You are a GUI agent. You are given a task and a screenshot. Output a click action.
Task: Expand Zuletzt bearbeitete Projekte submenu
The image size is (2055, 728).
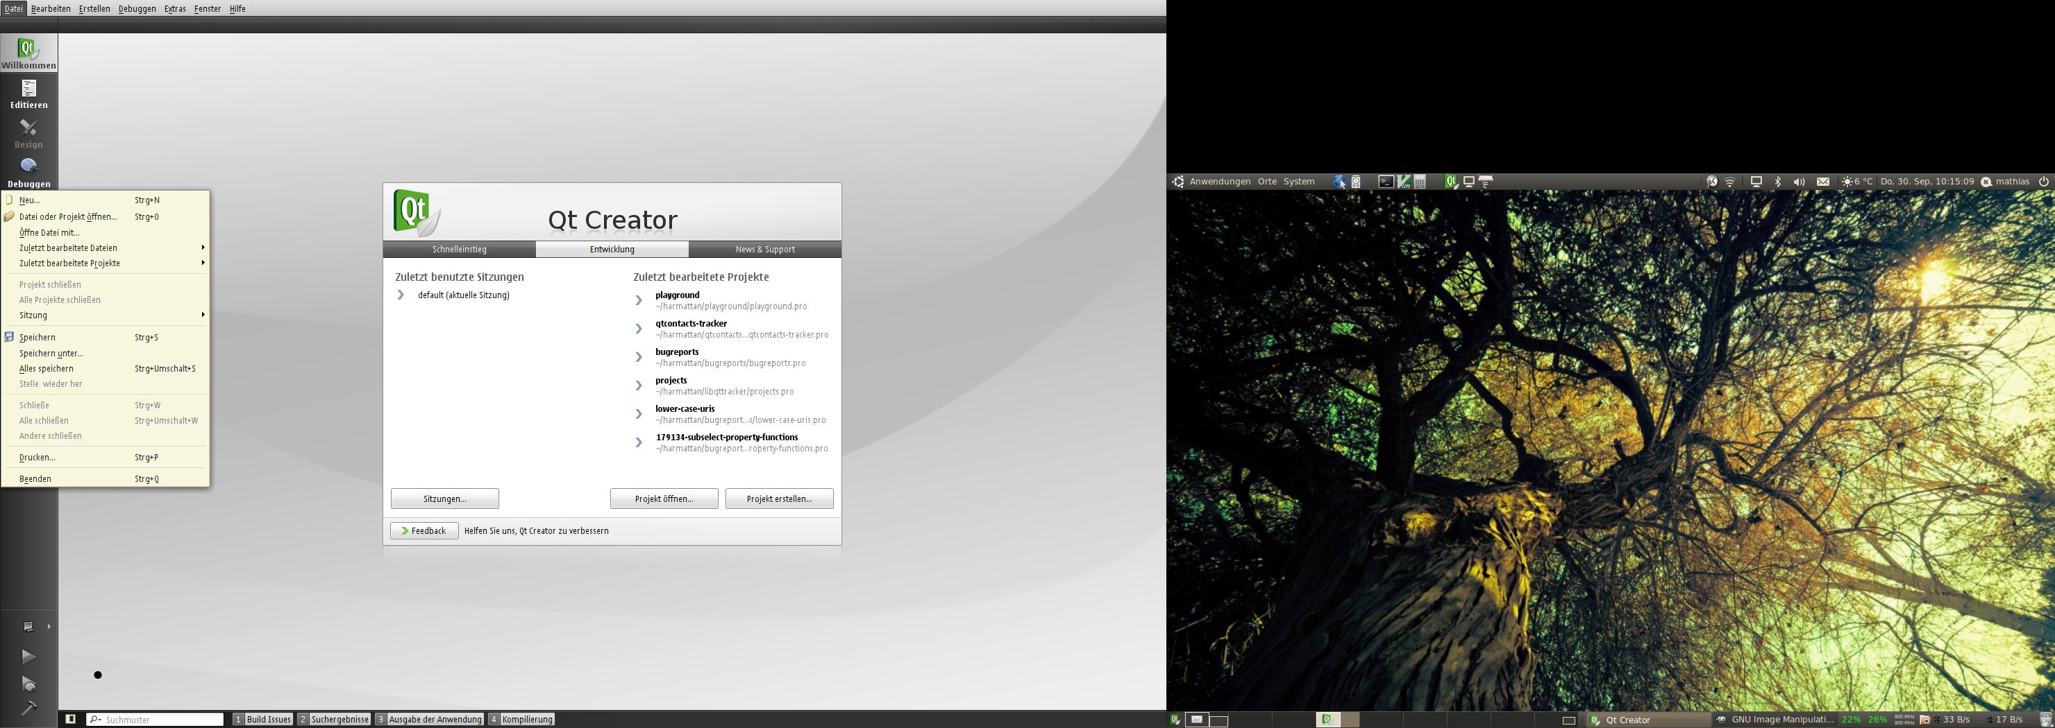pos(106,263)
